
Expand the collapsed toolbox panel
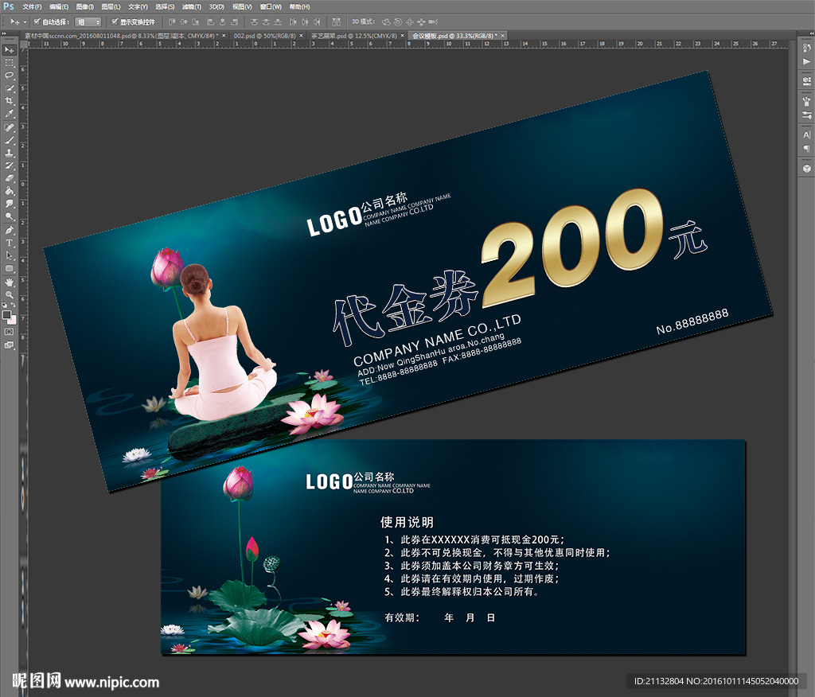[x=3, y=33]
